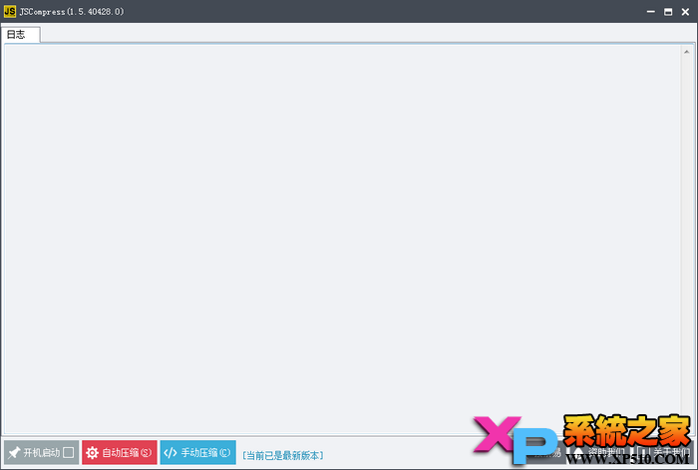Start 自动压缩(S) with the red button
The width and height of the screenshot is (698, 470).
120,453
